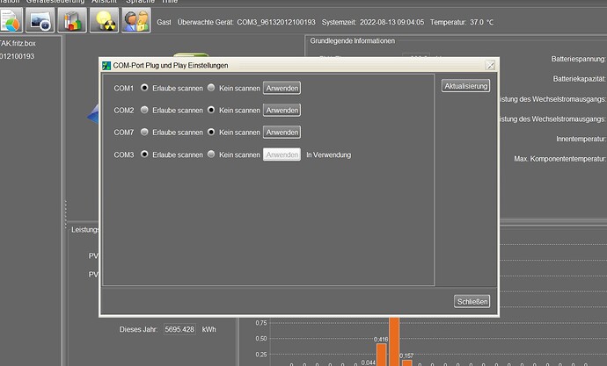Open the Ansicht menu
The width and height of the screenshot is (607, 366).
tap(104, 2)
